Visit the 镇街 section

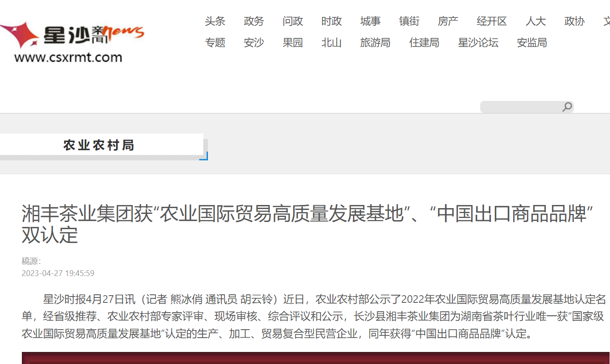[409, 21]
